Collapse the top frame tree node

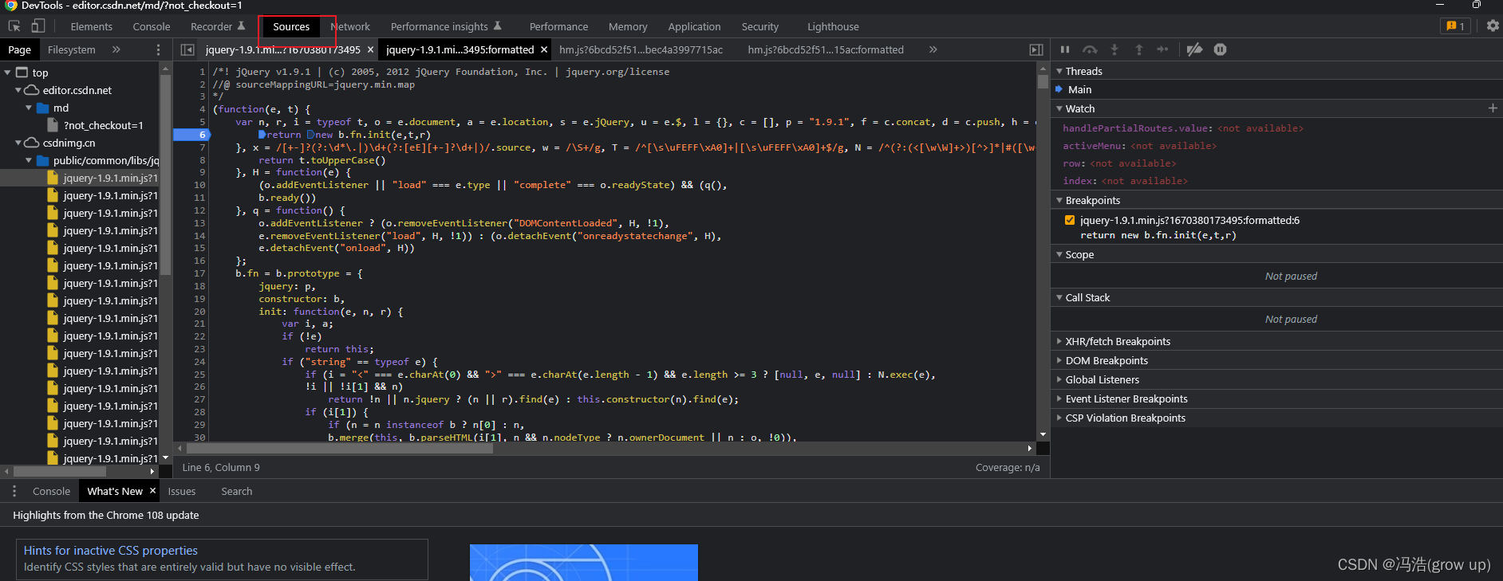pyautogui.click(x=8, y=73)
